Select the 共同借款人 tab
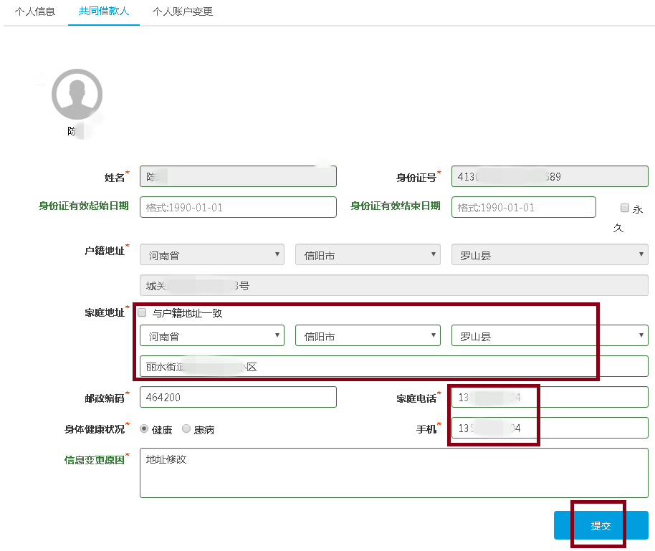This screenshot has width=655, height=551. (x=103, y=11)
